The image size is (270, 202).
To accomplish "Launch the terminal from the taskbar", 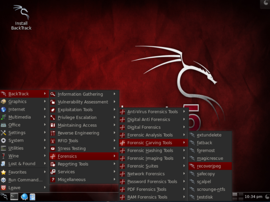I will click(x=14, y=197).
